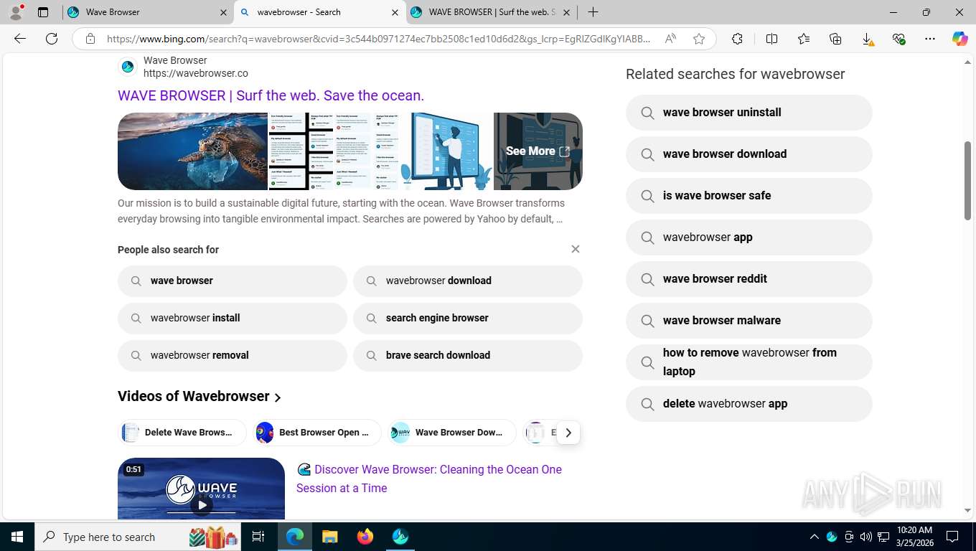Search suggestion 'wave browser'
This screenshot has height=551, width=976.
[x=233, y=281]
